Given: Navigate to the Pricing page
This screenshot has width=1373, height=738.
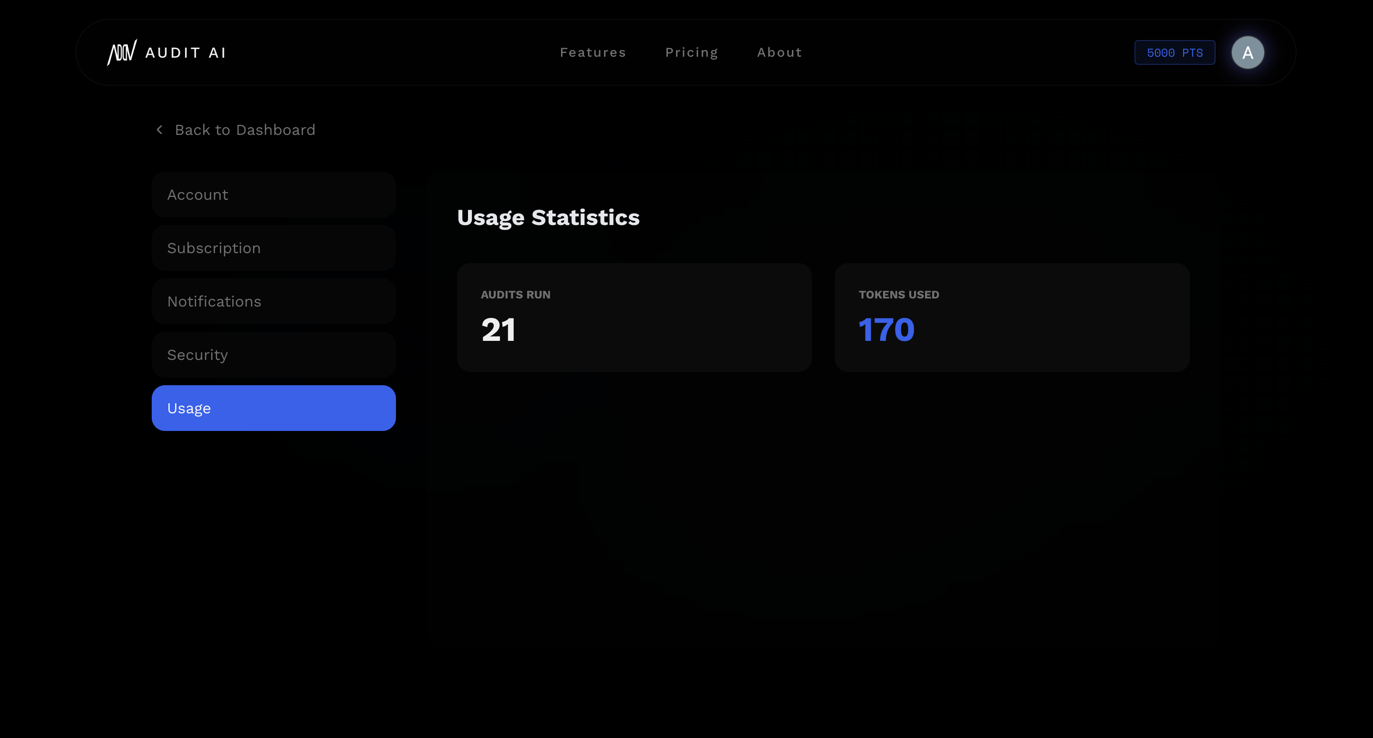Looking at the screenshot, I should tap(691, 51).
